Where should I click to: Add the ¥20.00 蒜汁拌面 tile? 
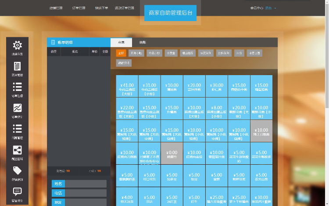coord(194,86)
